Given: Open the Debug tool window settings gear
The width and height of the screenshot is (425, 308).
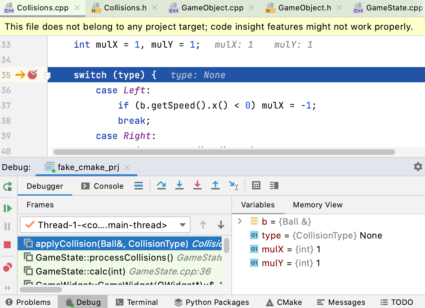Looking at the screenshot, I should pos(418,167).
